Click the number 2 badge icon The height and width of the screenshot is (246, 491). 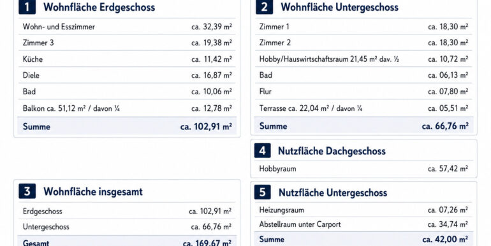click(x=264, y=7)
